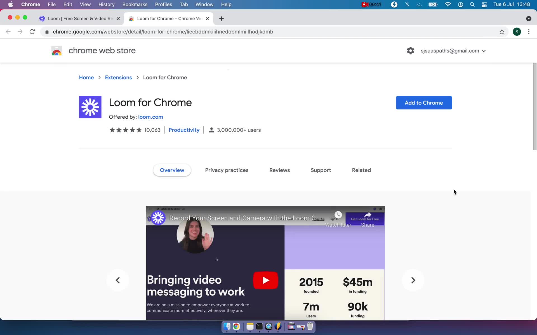Open Finder from the Dock
The width and height of the screenshot is (537, 335).
tap(227, 326)
